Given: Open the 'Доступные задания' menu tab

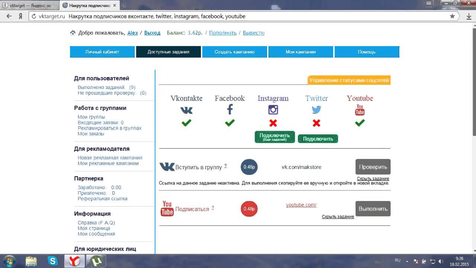Looking at the screenshot, I should 168,52.
